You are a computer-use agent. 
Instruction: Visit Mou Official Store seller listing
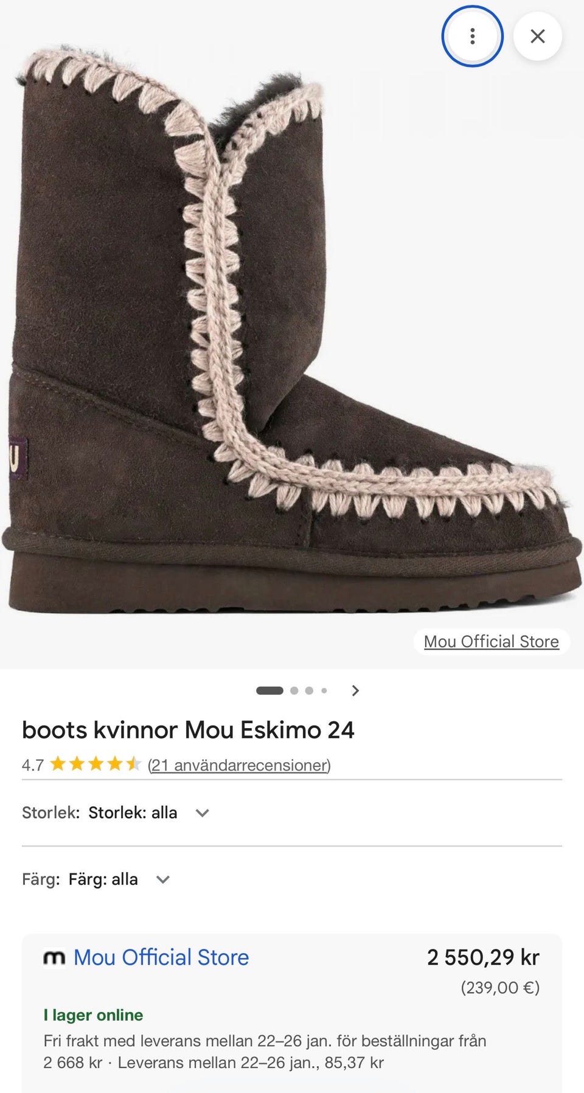pos(161,957)
